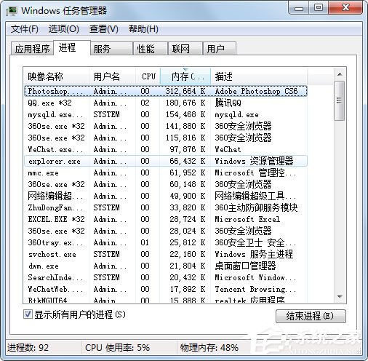Click Windows 资源管理器 description
This screenshot has height=361, width=368.
tap(254, 161)
